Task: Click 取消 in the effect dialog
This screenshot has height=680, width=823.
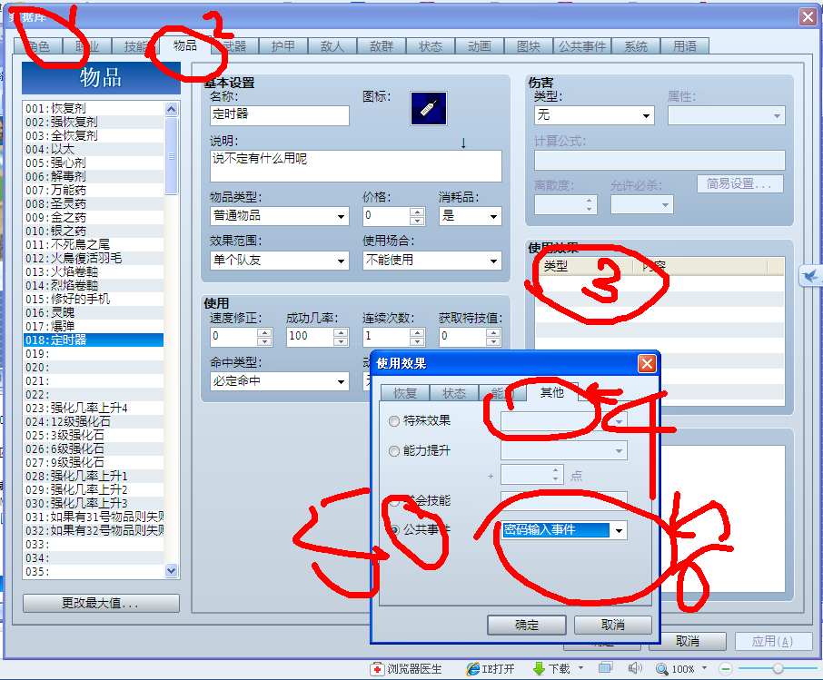Action: coord(612,625)
